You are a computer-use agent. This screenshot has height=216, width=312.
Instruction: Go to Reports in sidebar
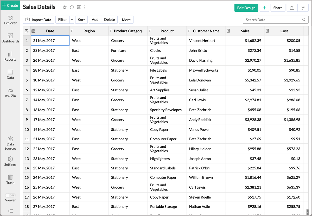tap(10, 56)
